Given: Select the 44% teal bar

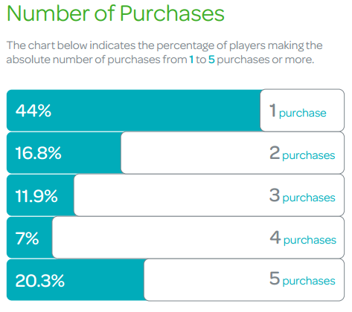Looking at the screenshot, I should [133, 110].
